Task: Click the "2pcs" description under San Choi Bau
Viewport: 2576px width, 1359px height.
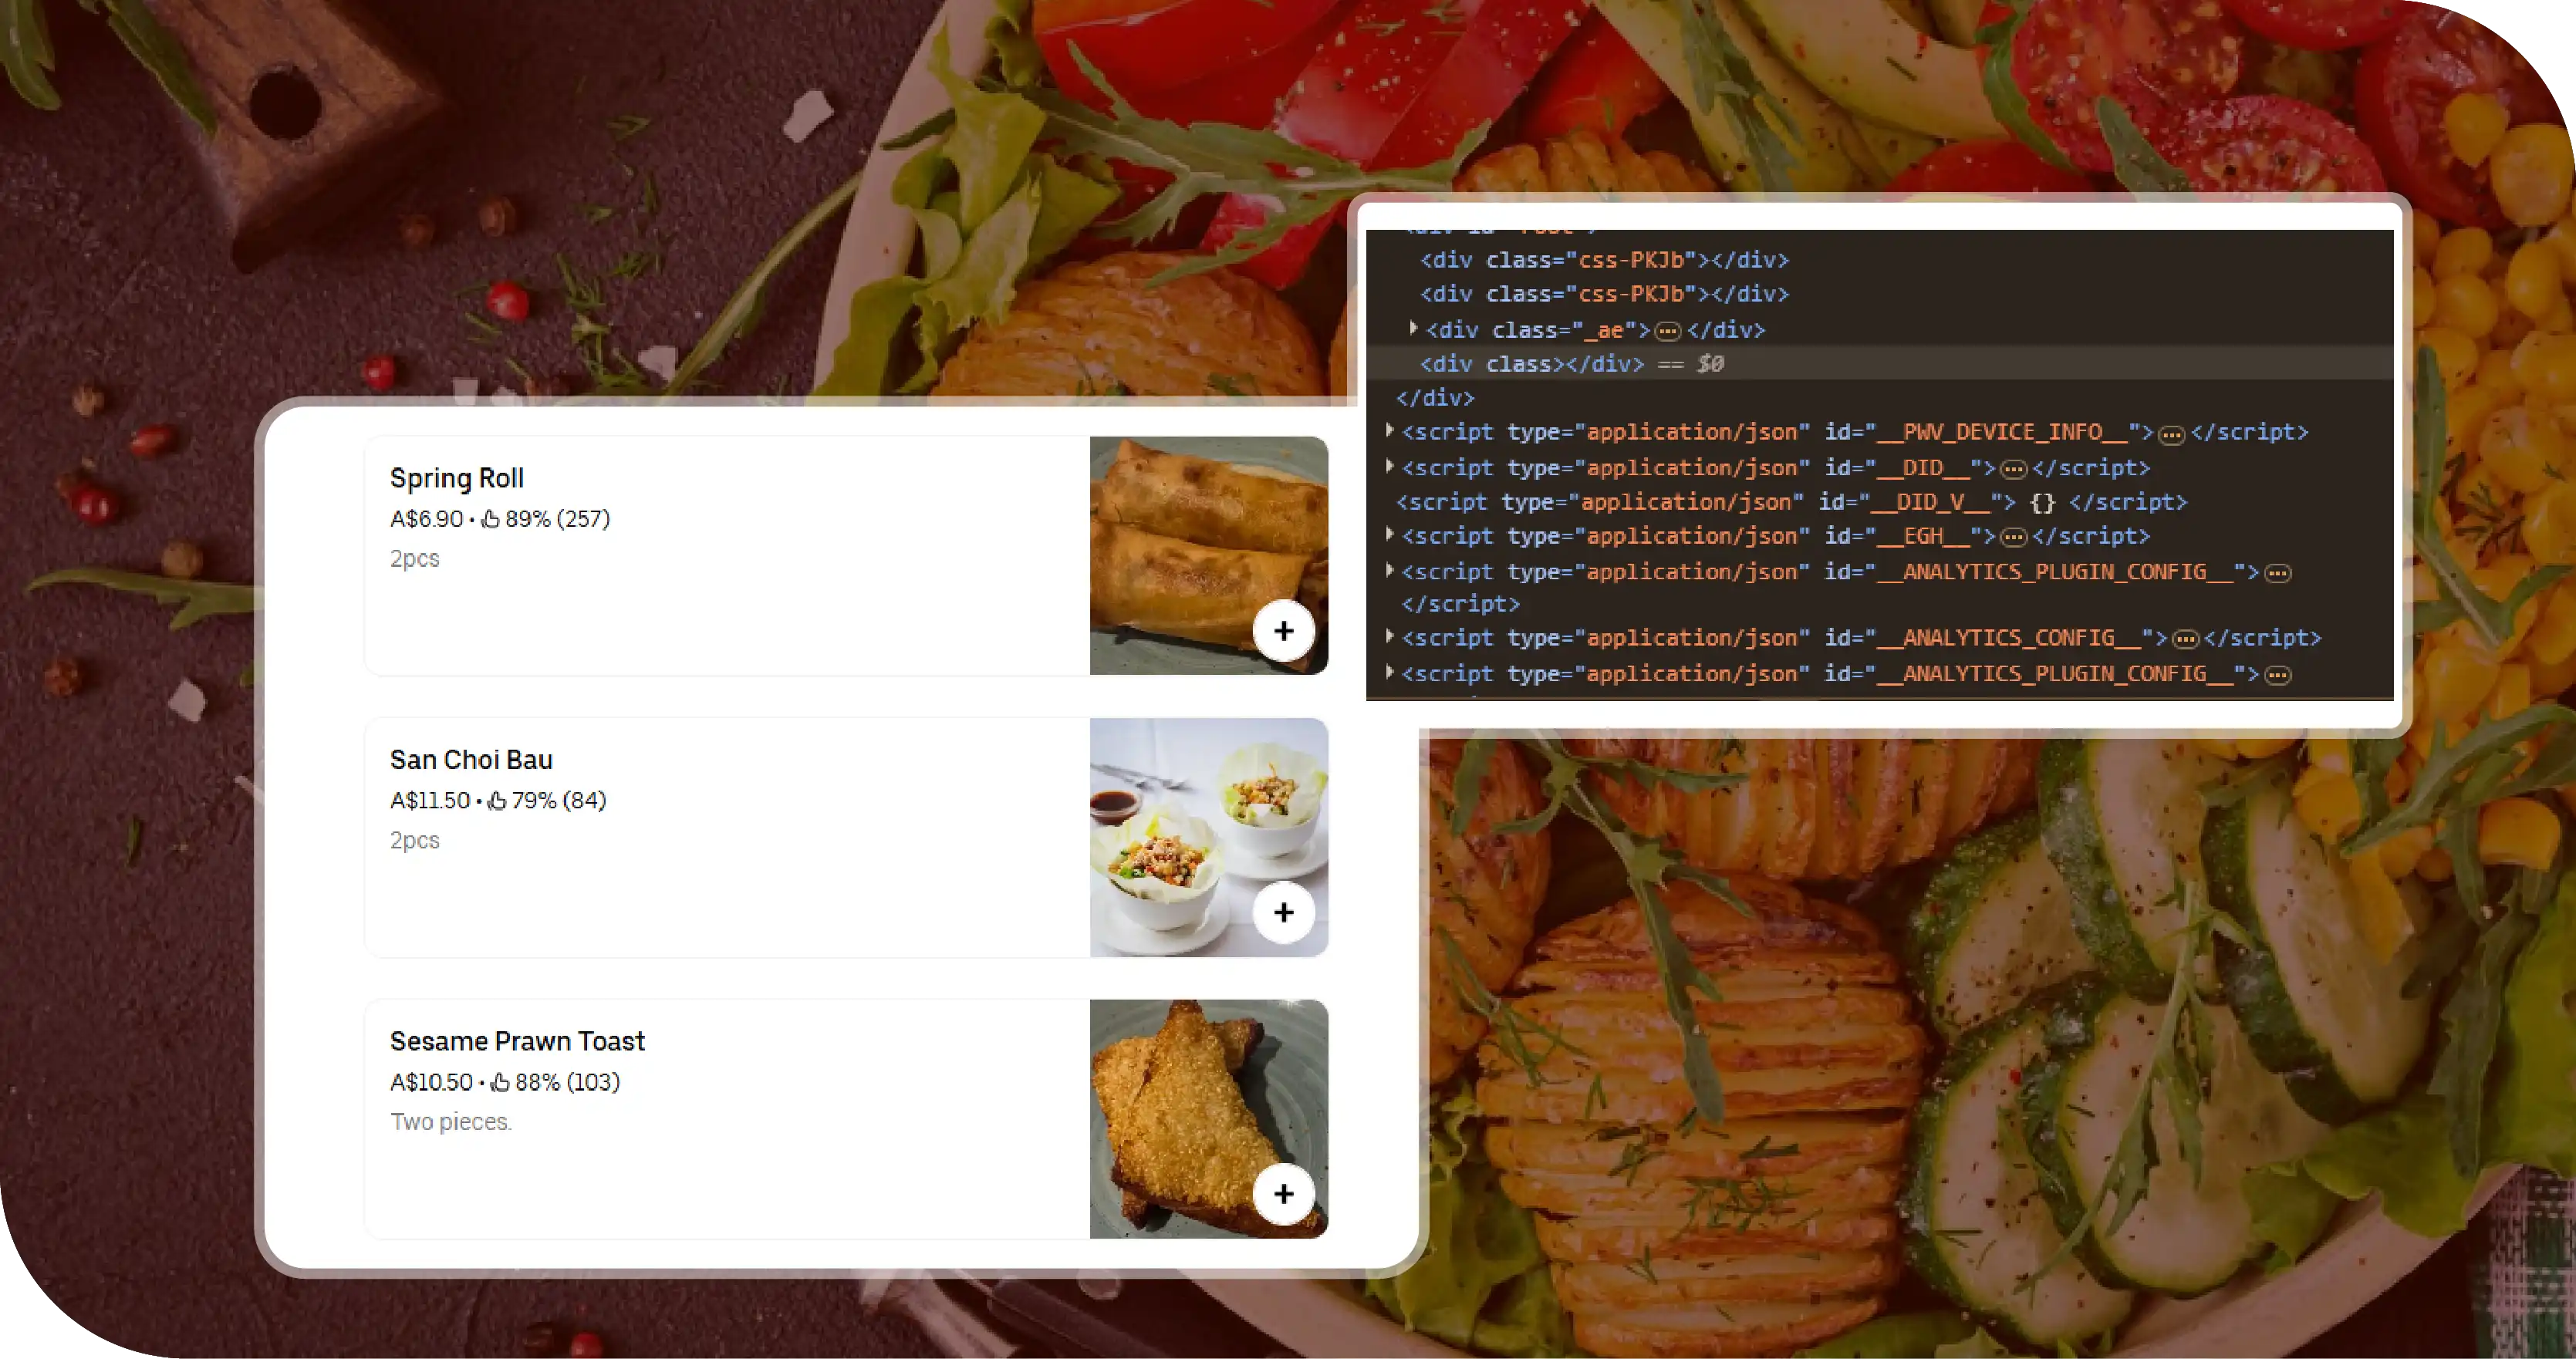Action: (415, 841)
